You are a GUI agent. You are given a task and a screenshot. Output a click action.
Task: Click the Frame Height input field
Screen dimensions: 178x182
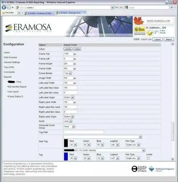(68, 64)
